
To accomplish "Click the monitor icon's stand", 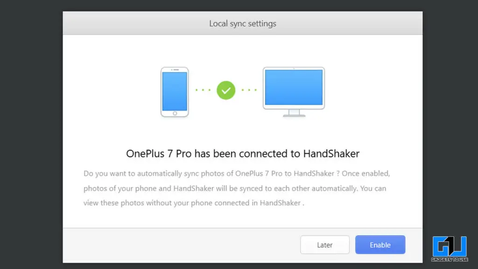I will point(294,113).
